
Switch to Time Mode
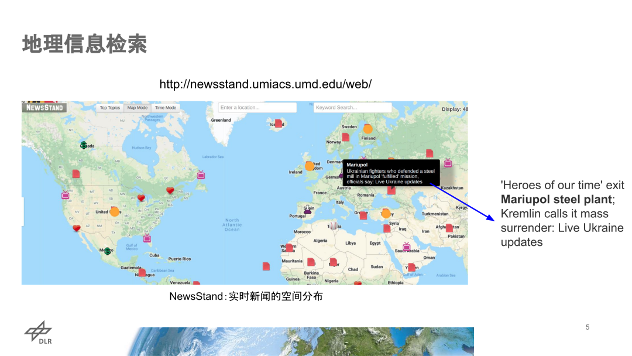165,108
